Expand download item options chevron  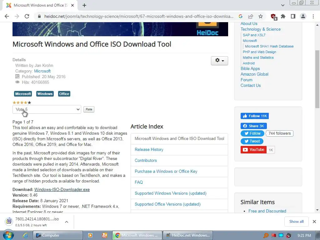coord(67,222)
